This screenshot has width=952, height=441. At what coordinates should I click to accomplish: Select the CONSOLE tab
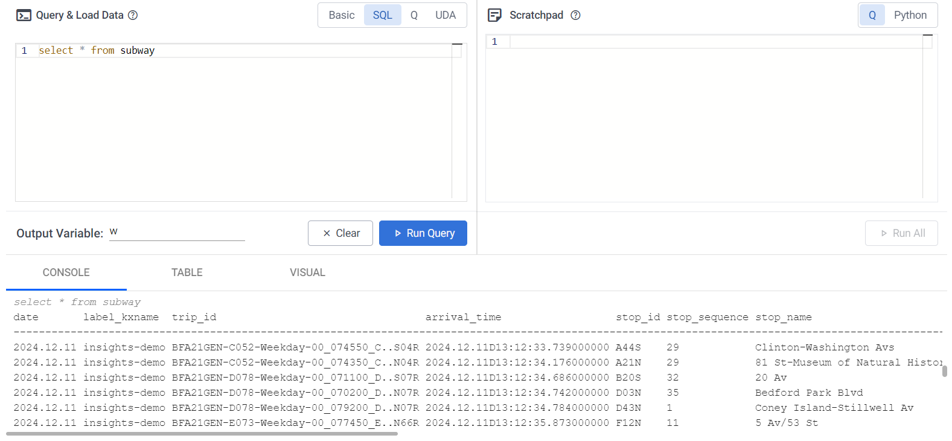point(66,272)
